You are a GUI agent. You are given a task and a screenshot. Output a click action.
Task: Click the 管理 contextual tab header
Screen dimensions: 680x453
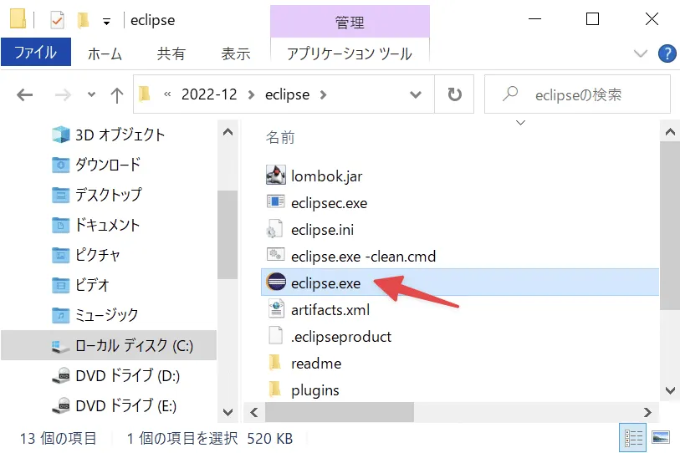coord(350,22)
